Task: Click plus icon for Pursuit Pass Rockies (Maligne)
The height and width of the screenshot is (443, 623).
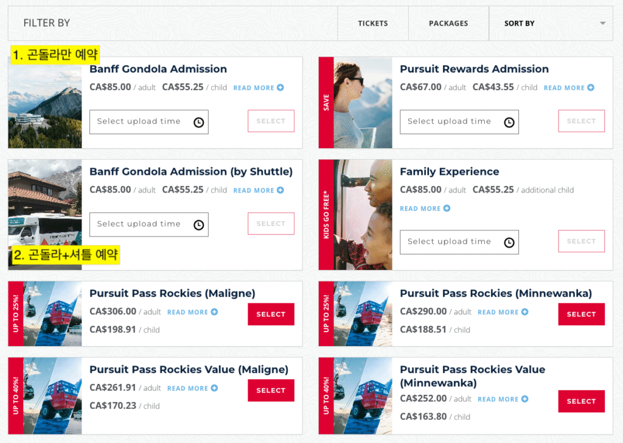Action: click(x=215, y=311)
